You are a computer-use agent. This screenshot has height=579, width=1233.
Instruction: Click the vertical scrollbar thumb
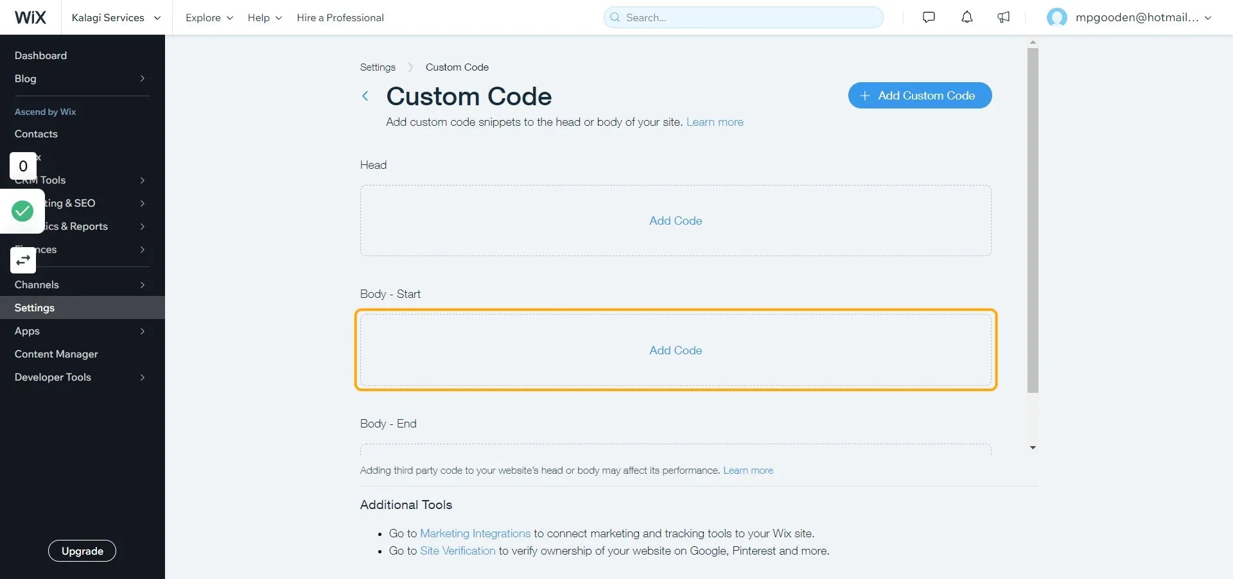point(1033,220)
